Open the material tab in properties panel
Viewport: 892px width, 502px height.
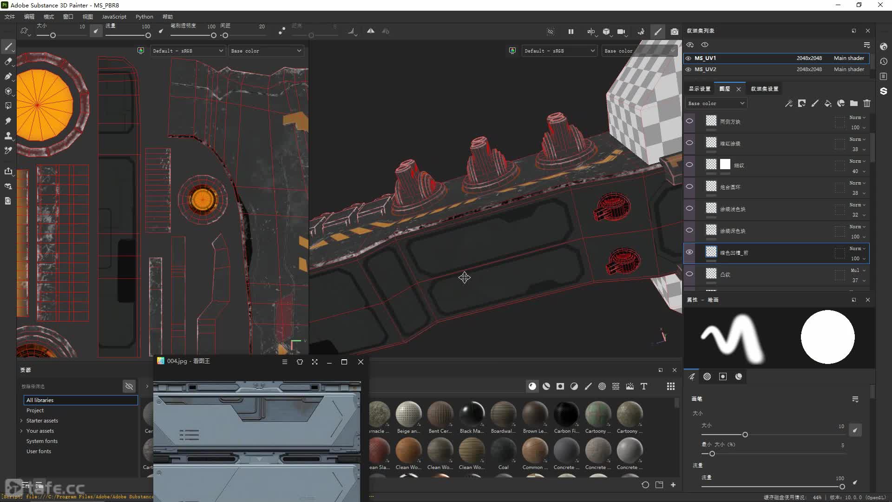pyautogui.click(x=739, y=376)
